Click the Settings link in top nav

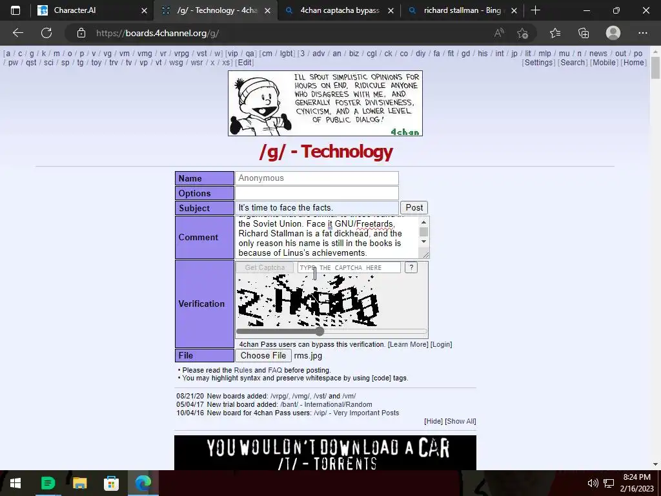pyautogui.click(x=538, y=63)
